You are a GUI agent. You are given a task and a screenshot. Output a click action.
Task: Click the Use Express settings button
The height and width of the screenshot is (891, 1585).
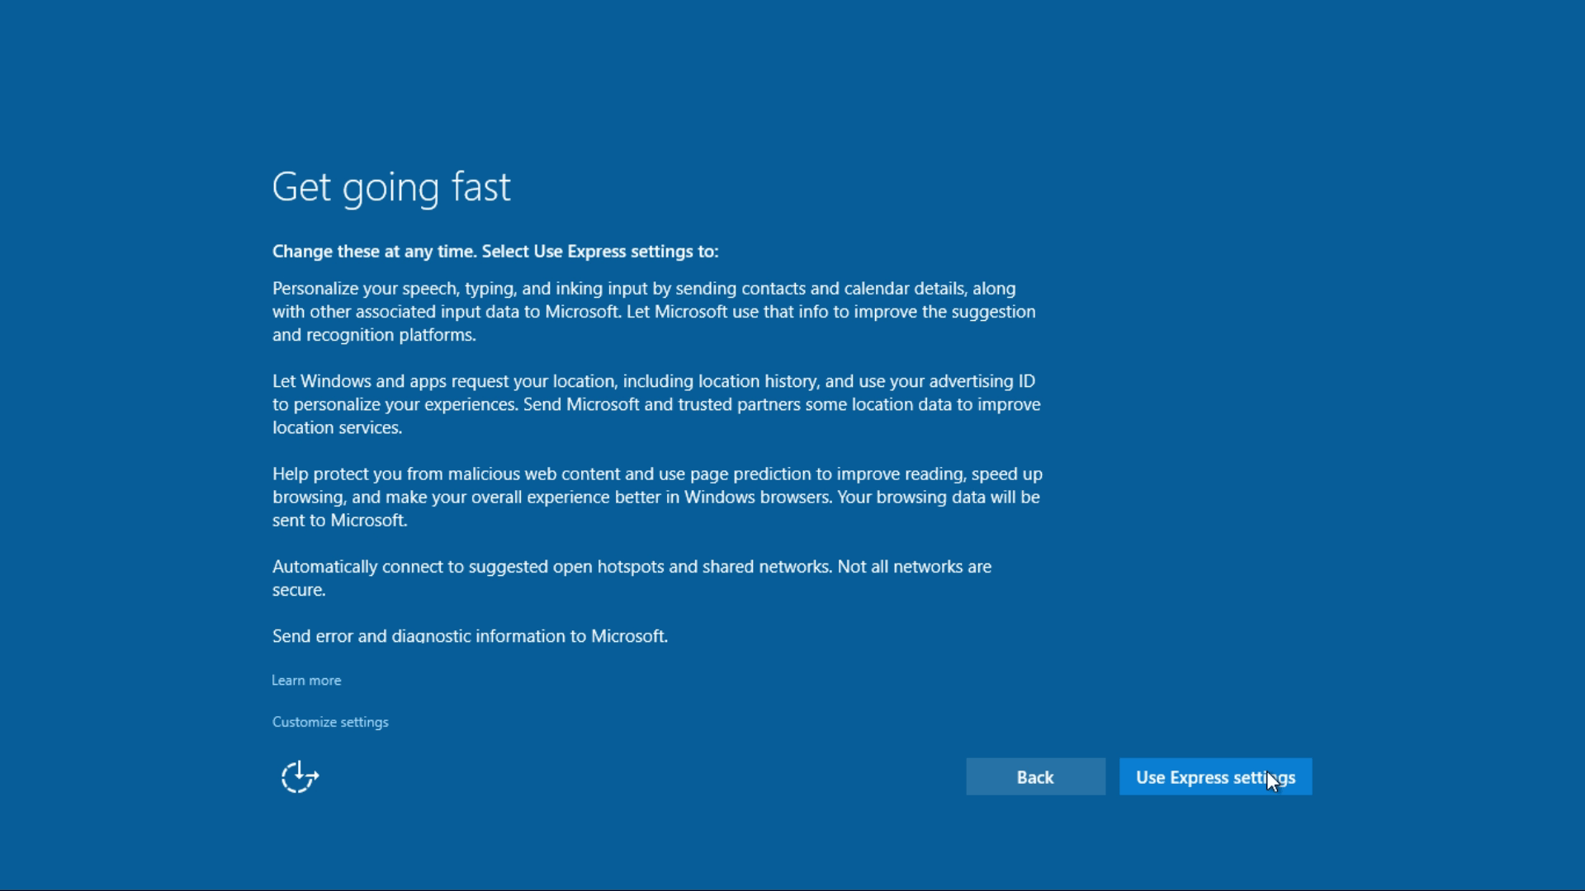point(1214,777)
